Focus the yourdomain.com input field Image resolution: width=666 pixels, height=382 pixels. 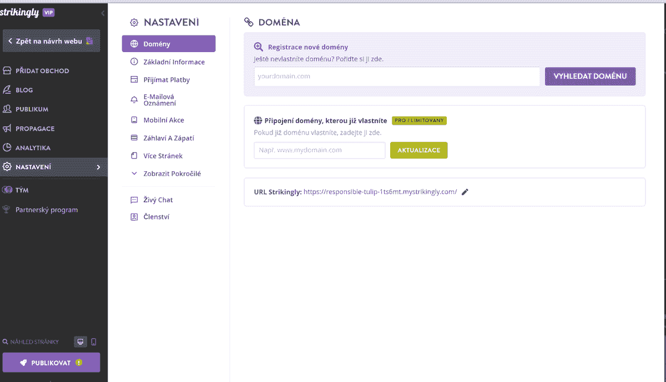pos(397,77)
